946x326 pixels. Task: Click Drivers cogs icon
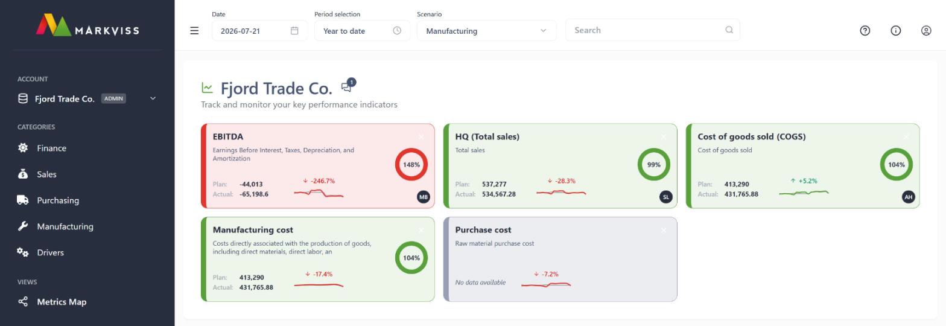[x=23, y=252]
